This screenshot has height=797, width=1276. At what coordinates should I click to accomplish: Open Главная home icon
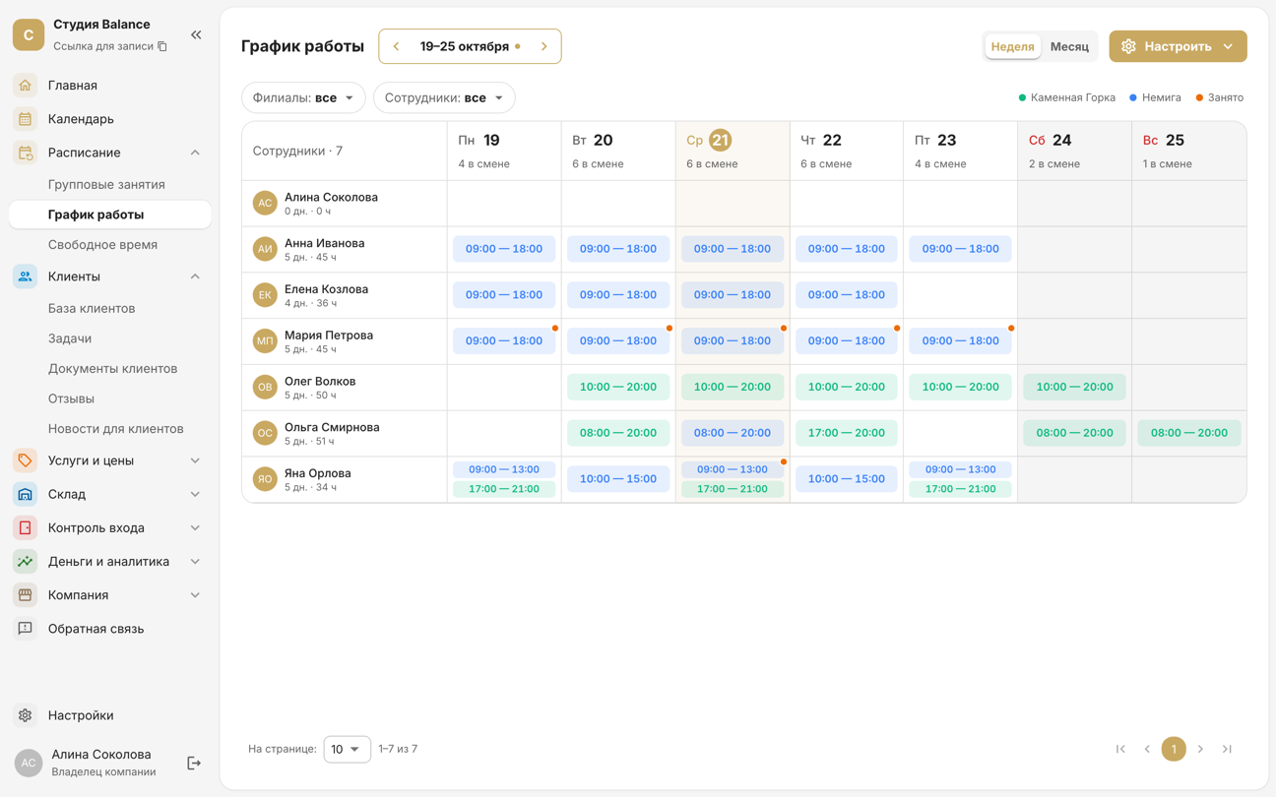tap(26, 86)
